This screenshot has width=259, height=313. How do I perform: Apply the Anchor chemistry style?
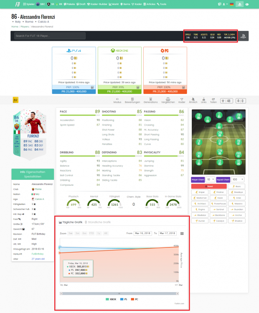(236, 215)
